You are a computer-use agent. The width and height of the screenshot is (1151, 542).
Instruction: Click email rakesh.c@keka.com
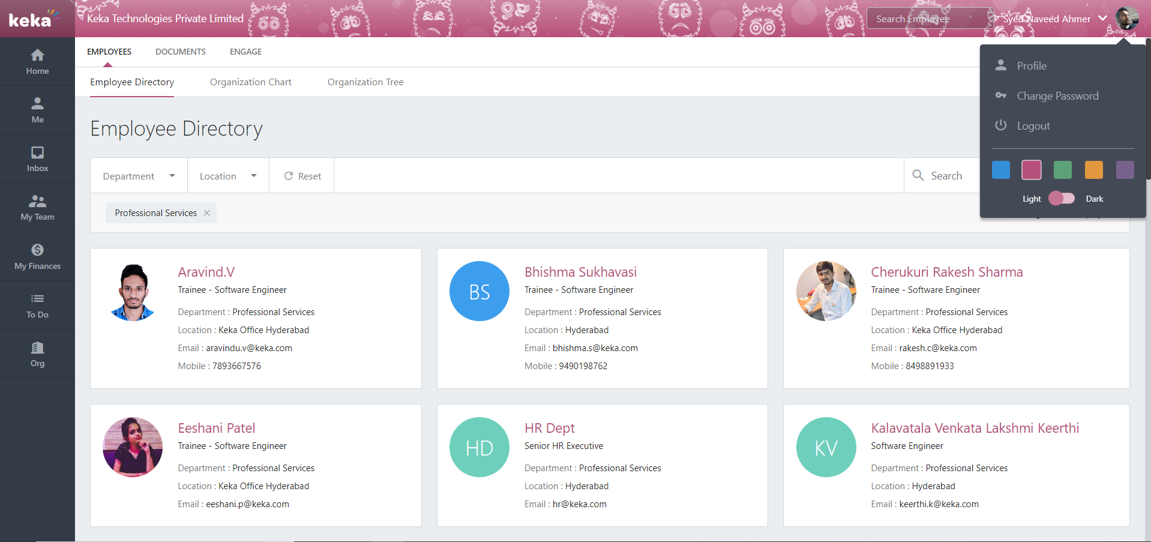click(938, 348)
